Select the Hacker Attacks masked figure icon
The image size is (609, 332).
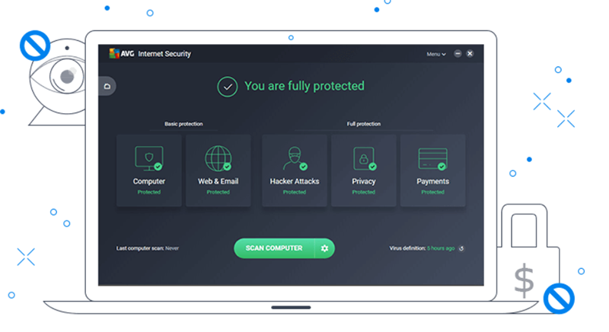(294, 159)
